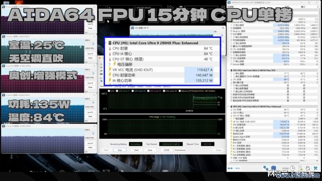Open CPUID from the AIDA64 stability window
This screenshot has height=181, width=322.
pos(166,150)
